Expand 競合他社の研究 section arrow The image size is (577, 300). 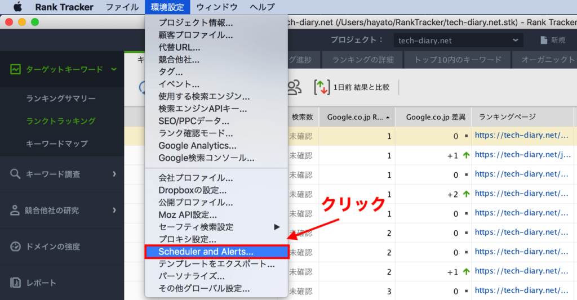click(x=114, y=211)
